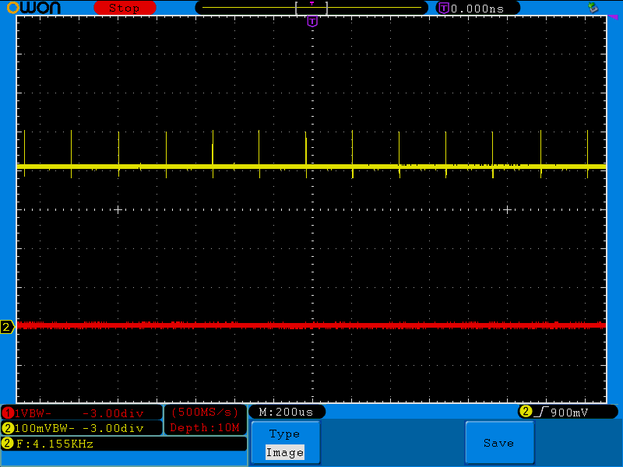Click channel 2 yellow indicator icon

[8, 428]
